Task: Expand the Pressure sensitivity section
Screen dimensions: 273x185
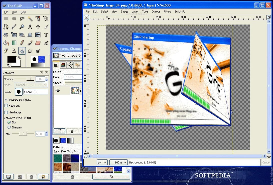Action: click(6, 100)
